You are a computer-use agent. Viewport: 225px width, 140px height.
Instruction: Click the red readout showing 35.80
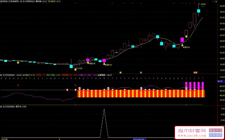(x=69, y=75)
